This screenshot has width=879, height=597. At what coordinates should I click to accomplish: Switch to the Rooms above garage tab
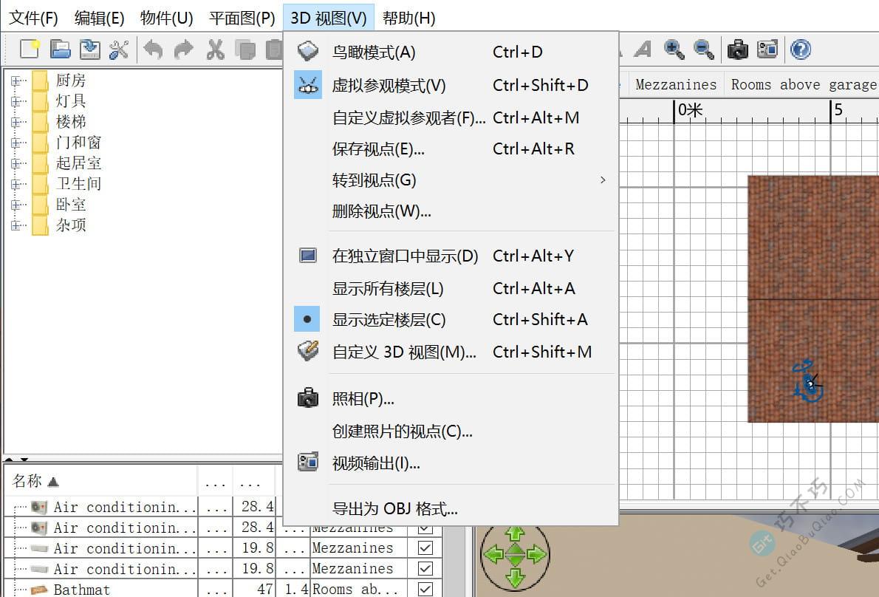[802, 85]
